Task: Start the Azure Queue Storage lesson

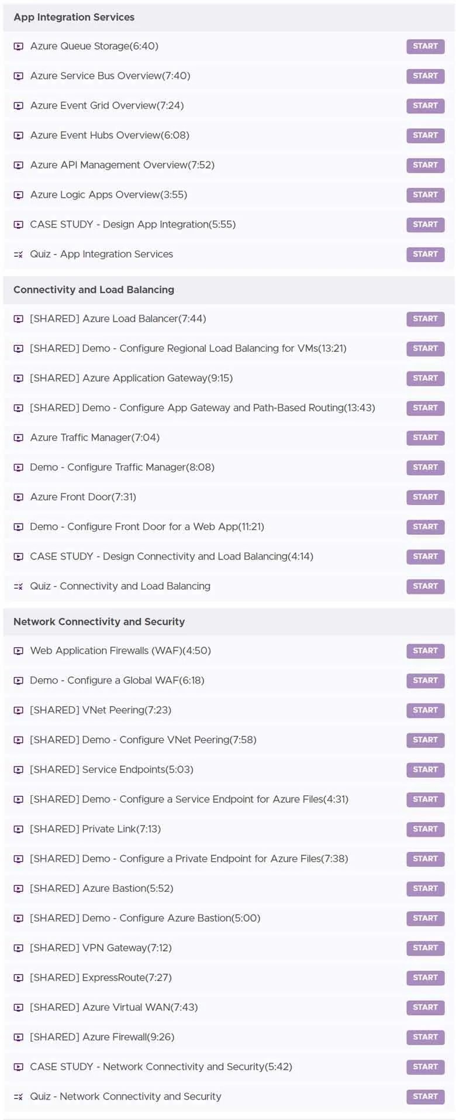Action: click(x=426, y=46)
